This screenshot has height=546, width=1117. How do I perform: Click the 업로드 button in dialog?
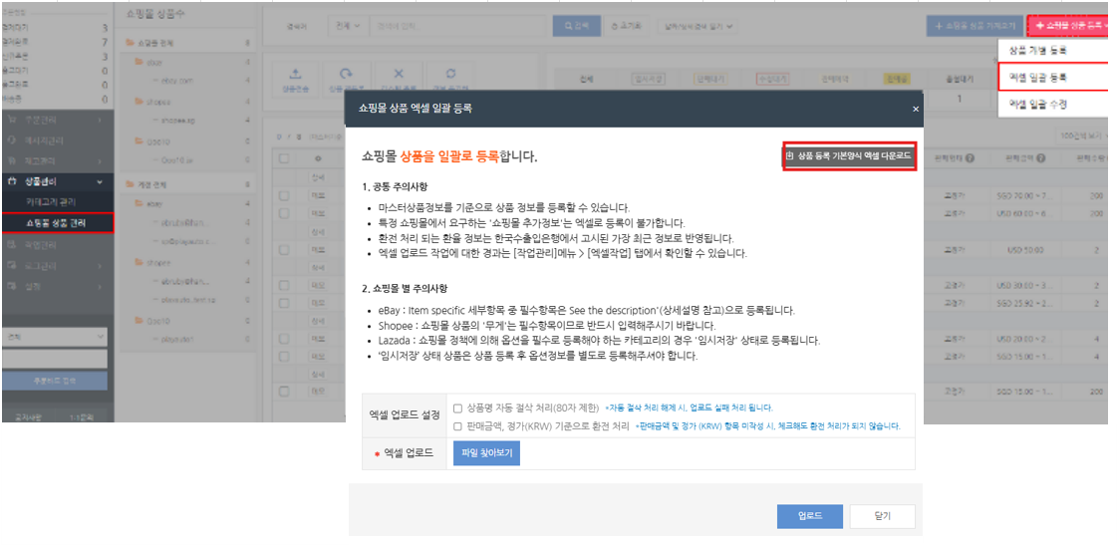click(x=810, y=516)
